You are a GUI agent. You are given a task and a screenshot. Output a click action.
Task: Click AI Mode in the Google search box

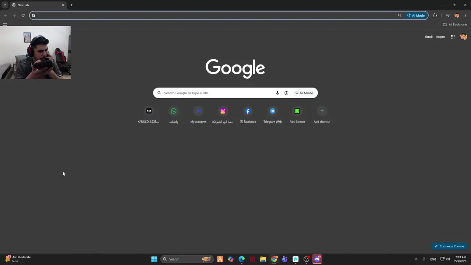(304, 93)
